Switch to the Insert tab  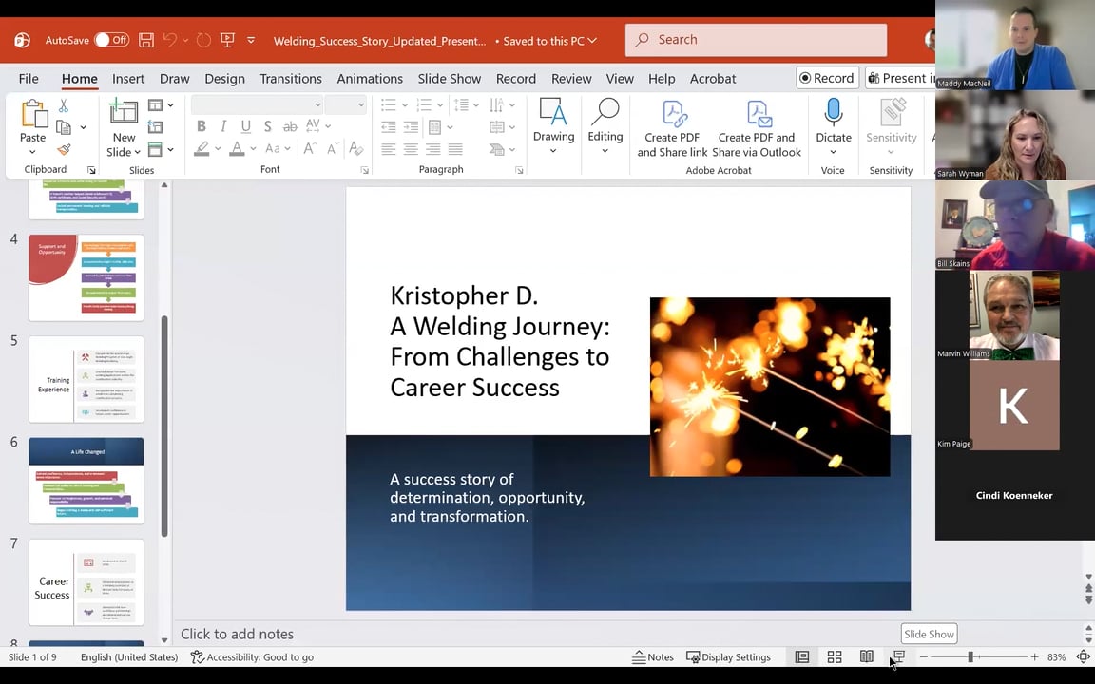point(128,79)
